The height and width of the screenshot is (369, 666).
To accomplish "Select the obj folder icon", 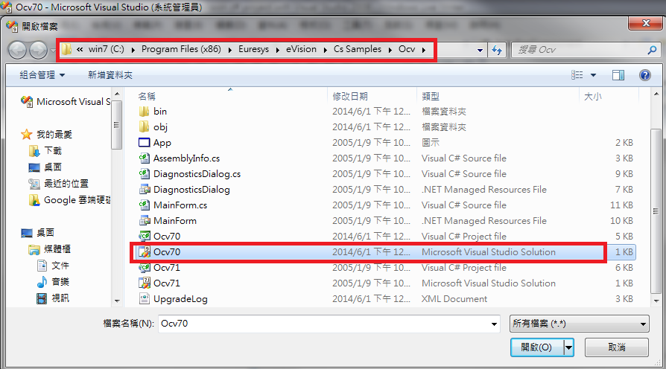I will (145, 126).
